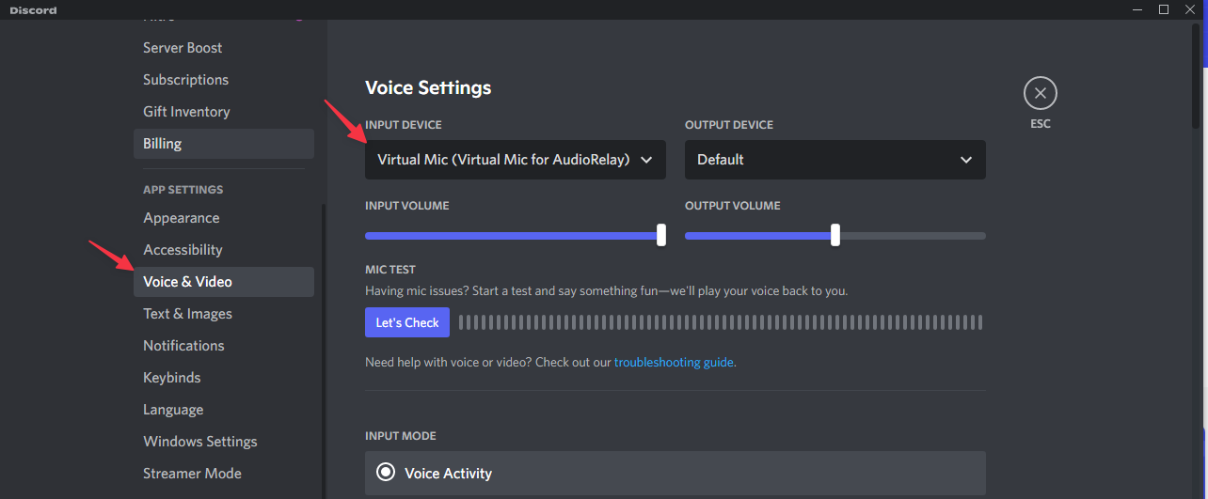The image size is (1208, 499).
Task: Select the Voice Activity radio button
Action: coord(386,473)
